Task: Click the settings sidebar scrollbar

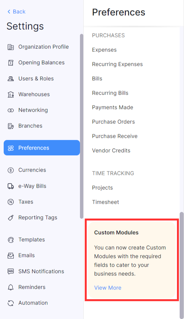Action: pos(82,126)
